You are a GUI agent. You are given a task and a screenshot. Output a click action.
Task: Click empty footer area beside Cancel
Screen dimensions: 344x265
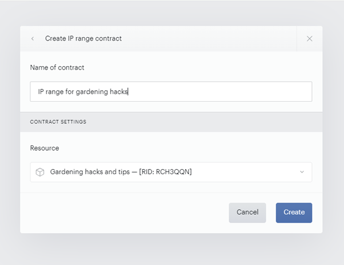tap(123, 212)
